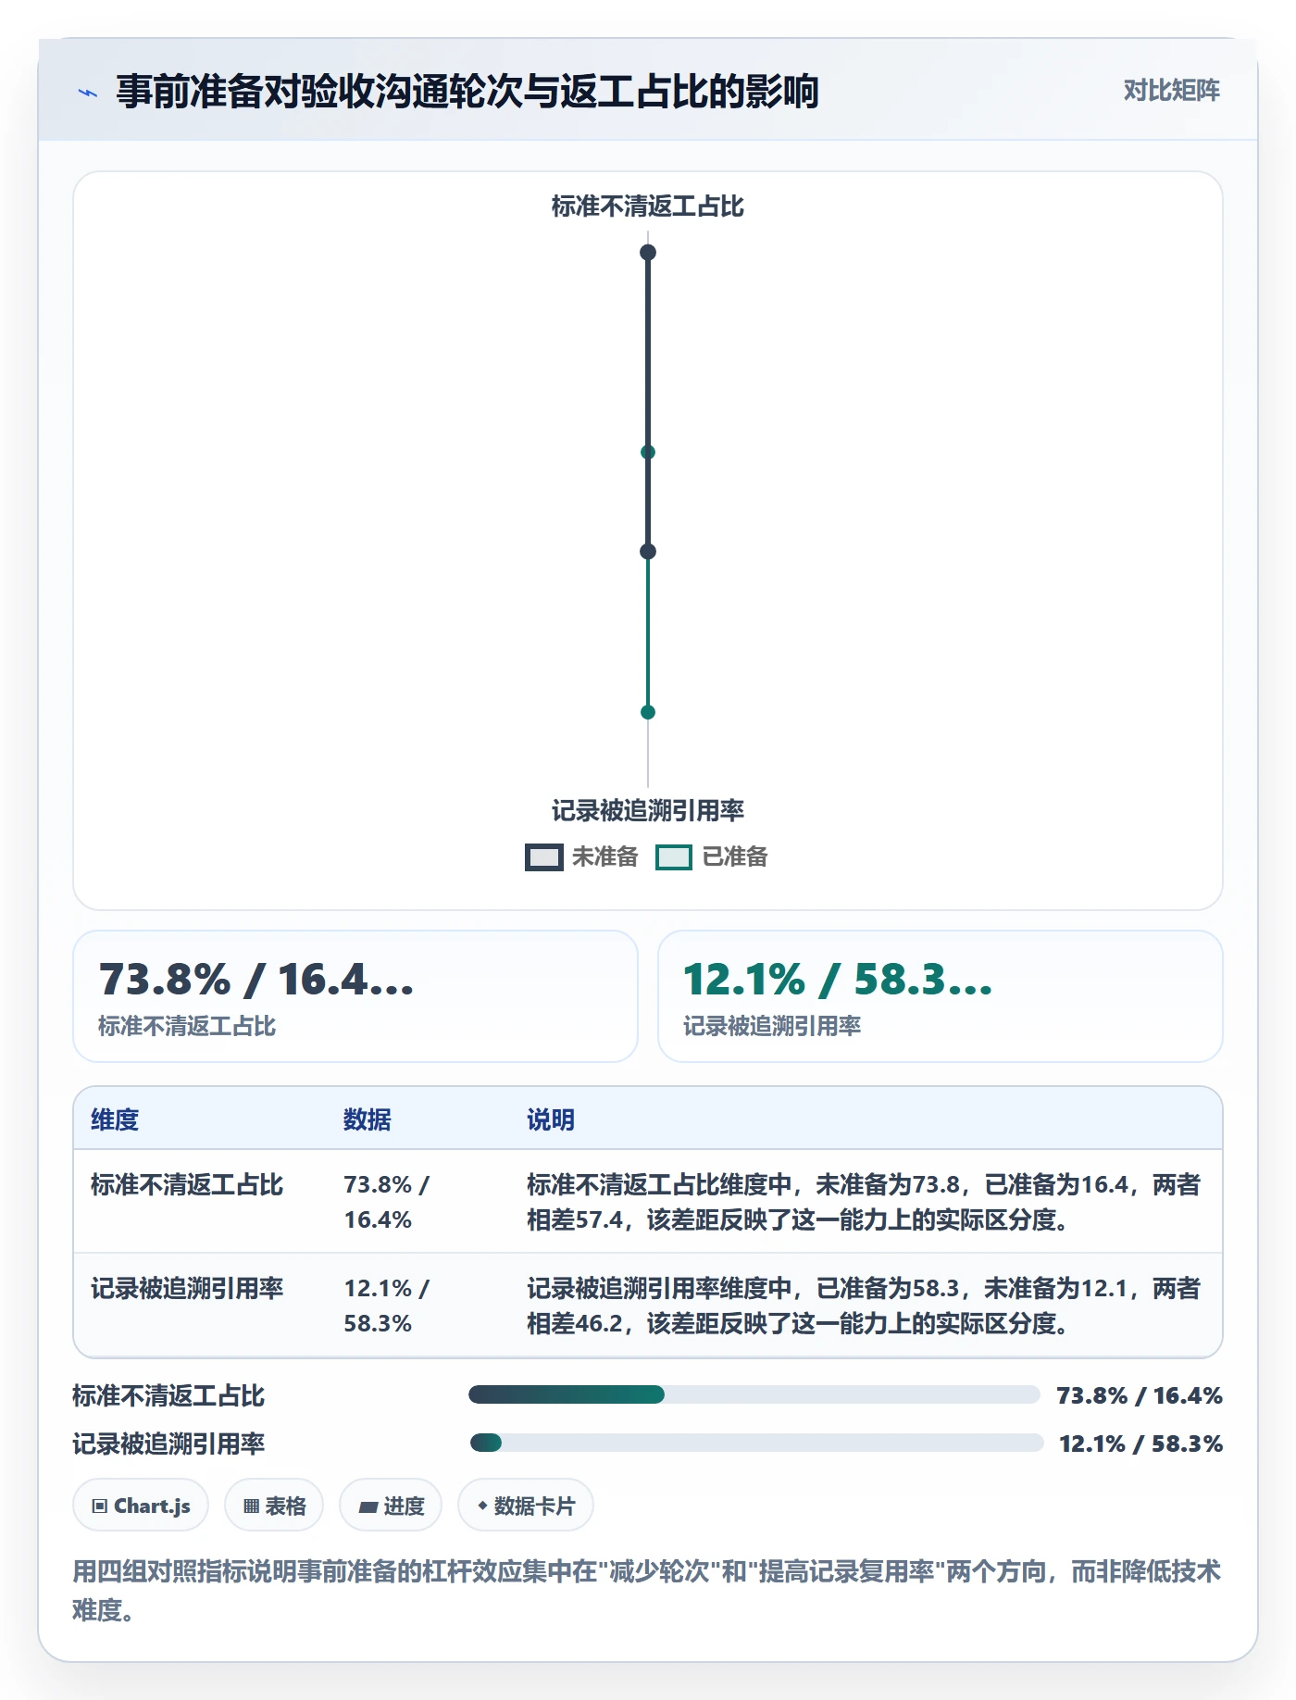Click the 维度 column header
Image resolution: width=1296 pixels, height=1700 pixels.
pos(115,1119)
